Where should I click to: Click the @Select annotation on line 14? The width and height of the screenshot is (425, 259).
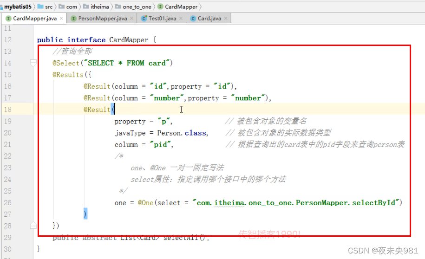[66, 63]
